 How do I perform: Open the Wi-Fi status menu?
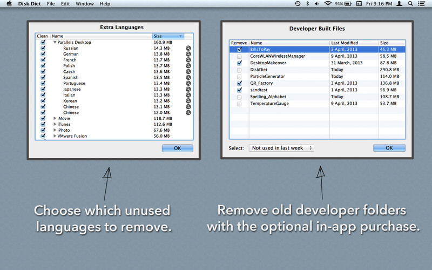coord(328,4)
